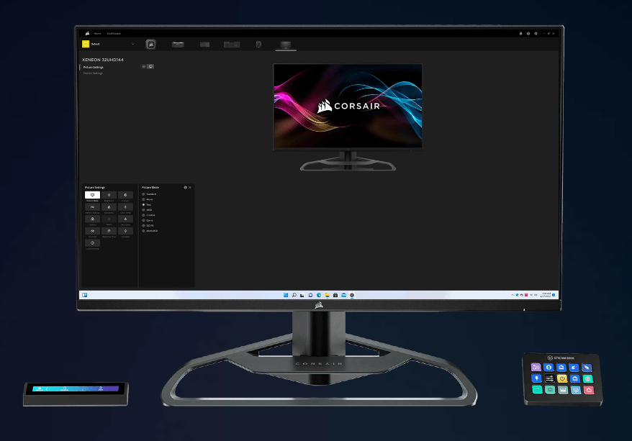Open the Color Temp setting tile
The image size is (632, 441).
tap(125, 207)
